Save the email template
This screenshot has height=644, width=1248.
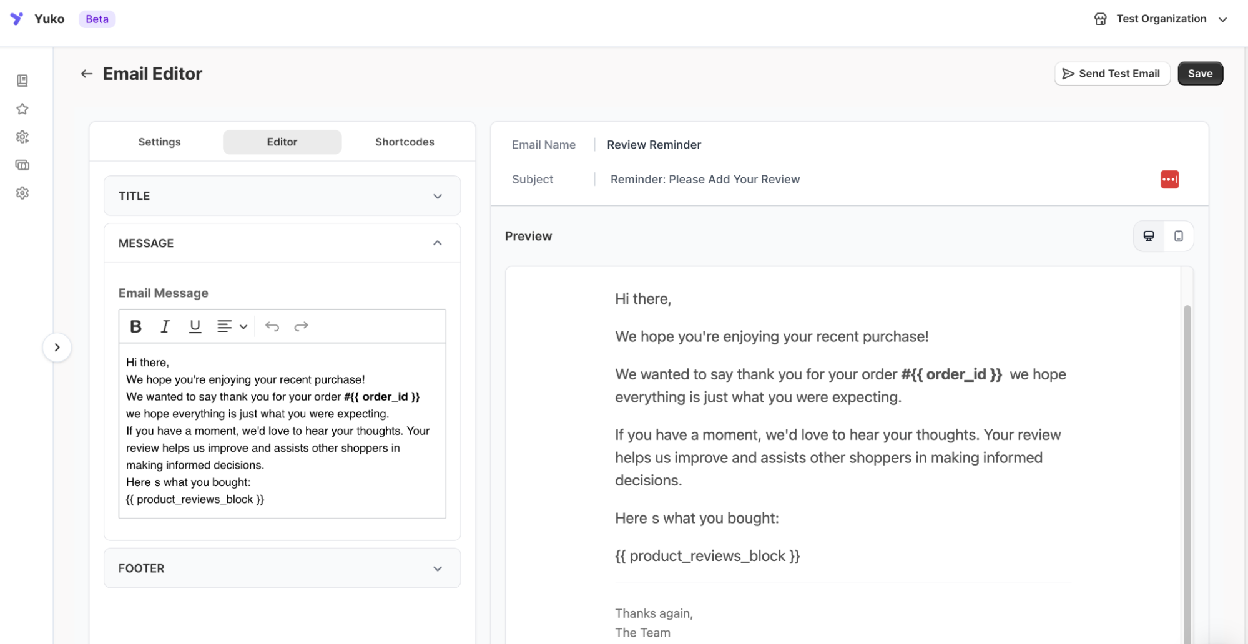pyautogui.click(x=1199, y=74)
